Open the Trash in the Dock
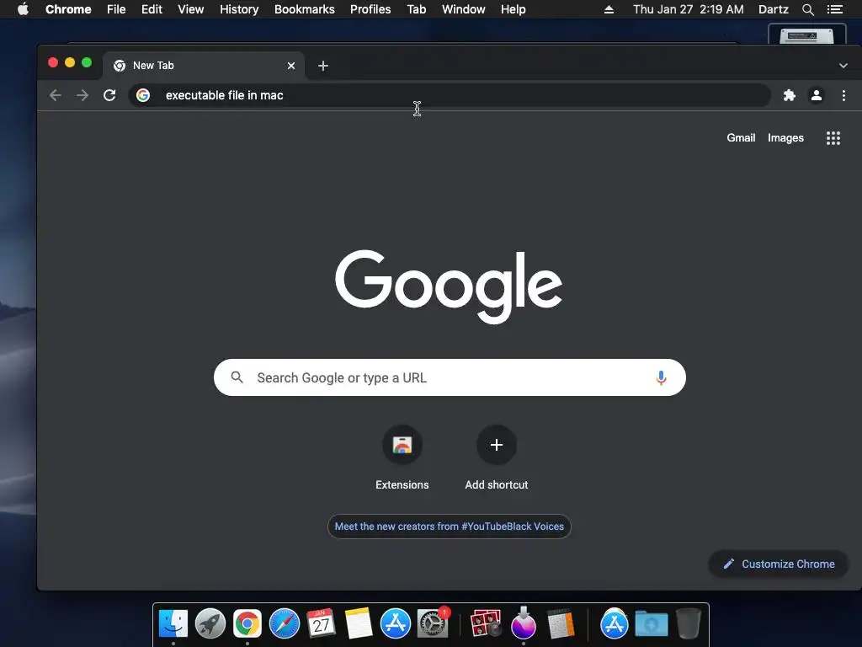Screen dimensions: 862x647 point(689,624)
